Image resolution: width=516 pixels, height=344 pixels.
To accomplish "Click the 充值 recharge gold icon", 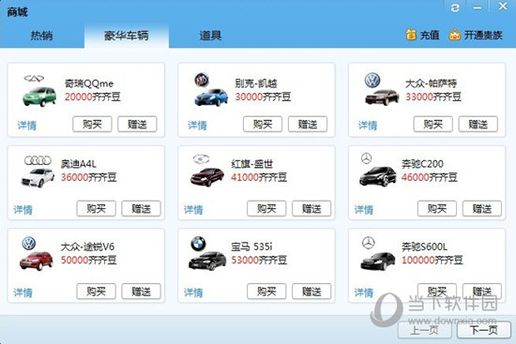I will click(411, 35).
